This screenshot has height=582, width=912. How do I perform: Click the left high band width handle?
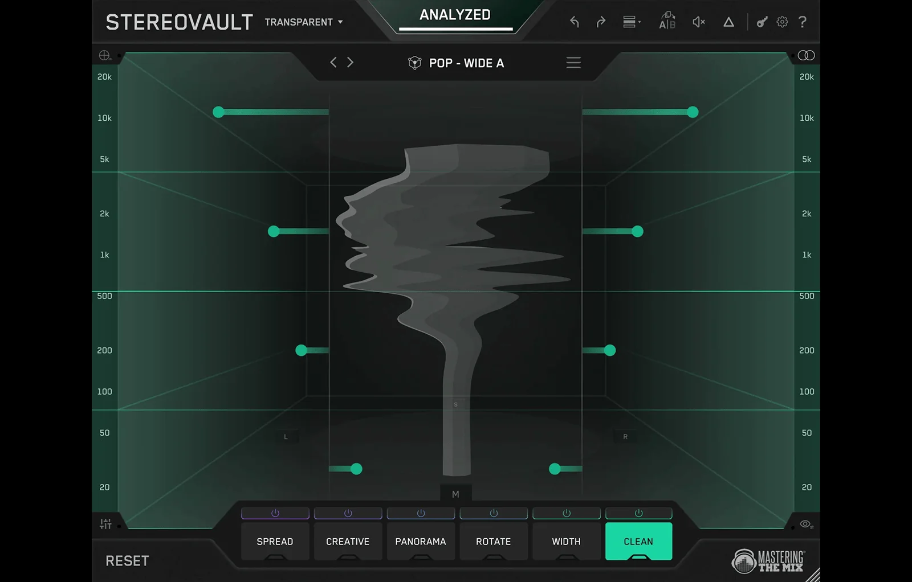(x=218, y=112)
